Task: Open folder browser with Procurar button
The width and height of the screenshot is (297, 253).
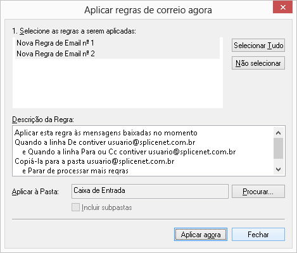Action: pos(258,192)
